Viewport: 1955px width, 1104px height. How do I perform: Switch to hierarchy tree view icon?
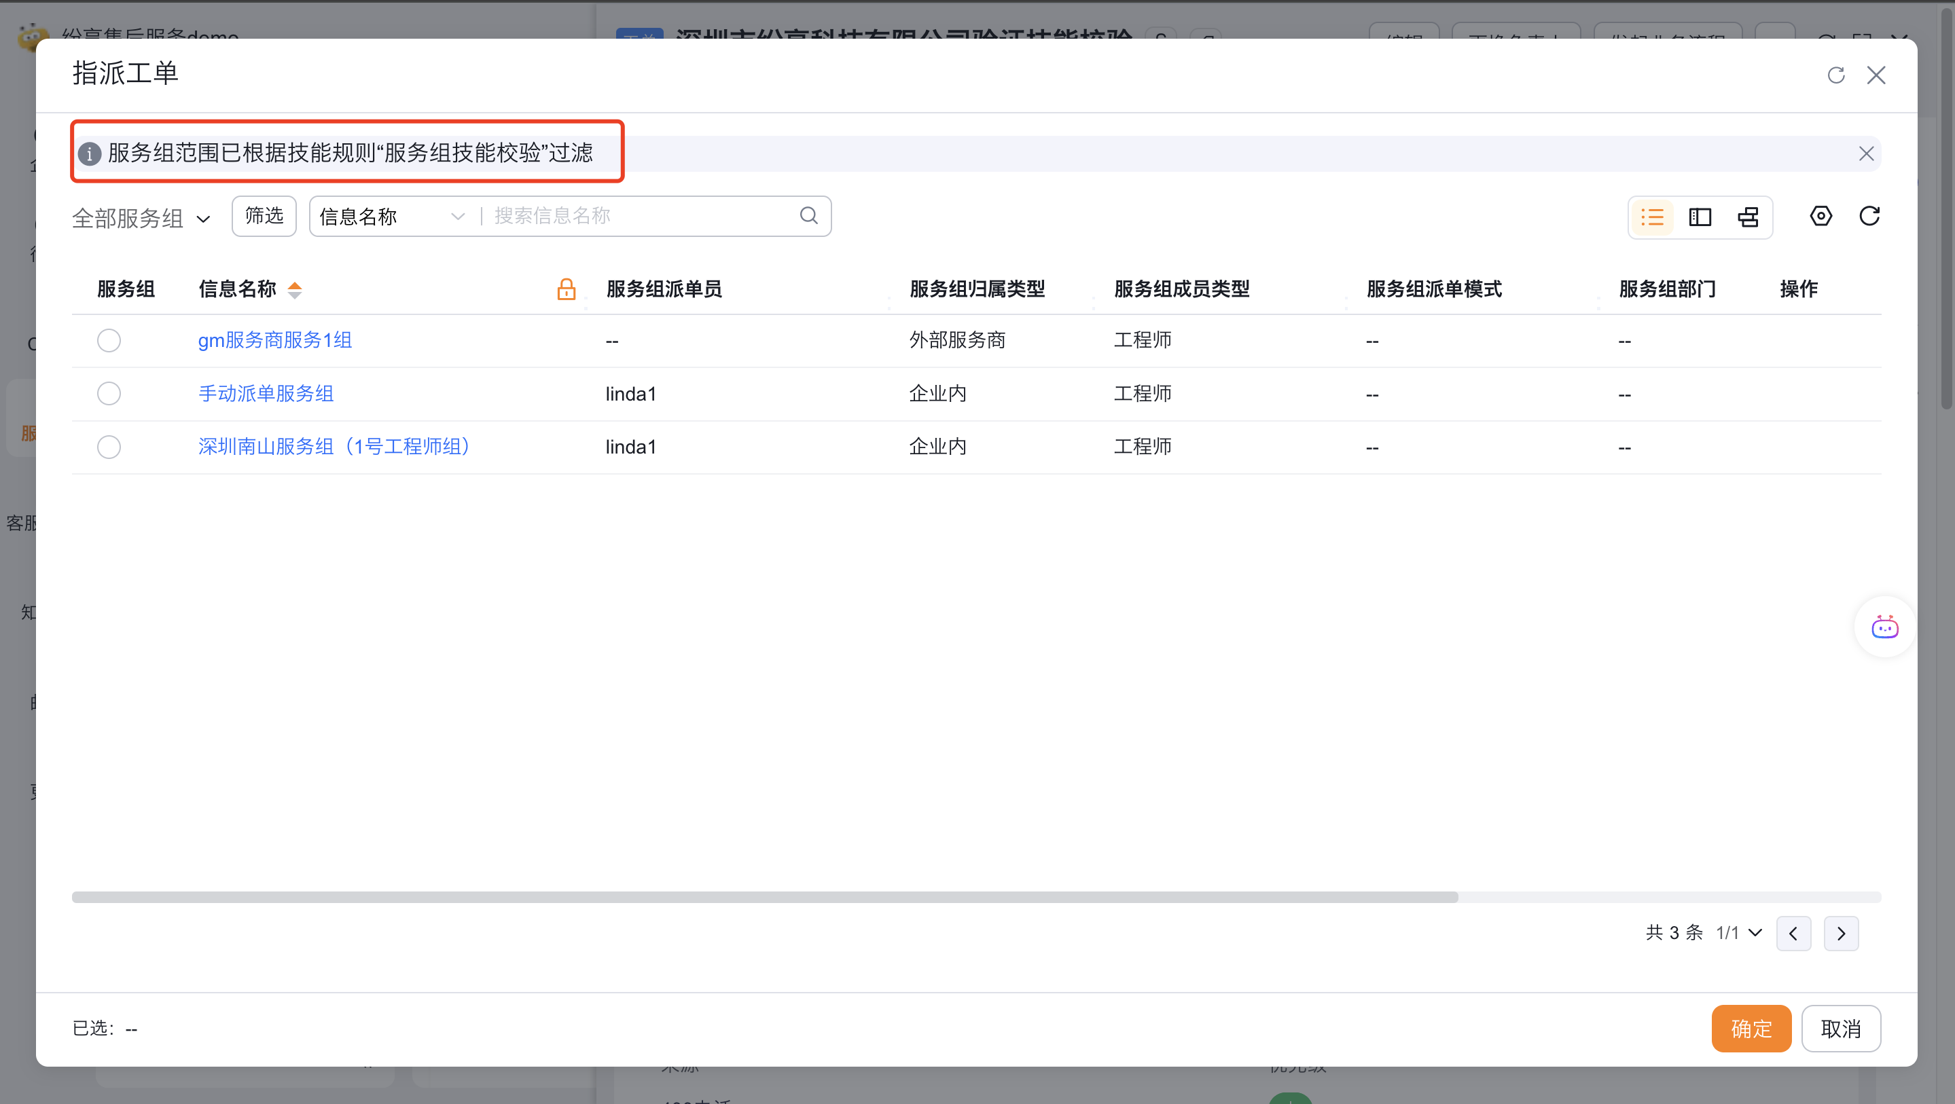point(1748,217)
